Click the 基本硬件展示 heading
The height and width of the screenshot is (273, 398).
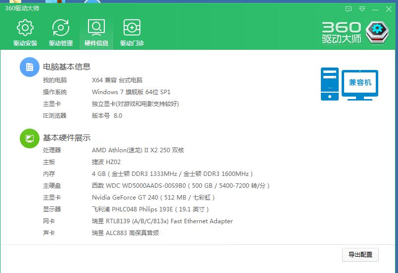67,137
